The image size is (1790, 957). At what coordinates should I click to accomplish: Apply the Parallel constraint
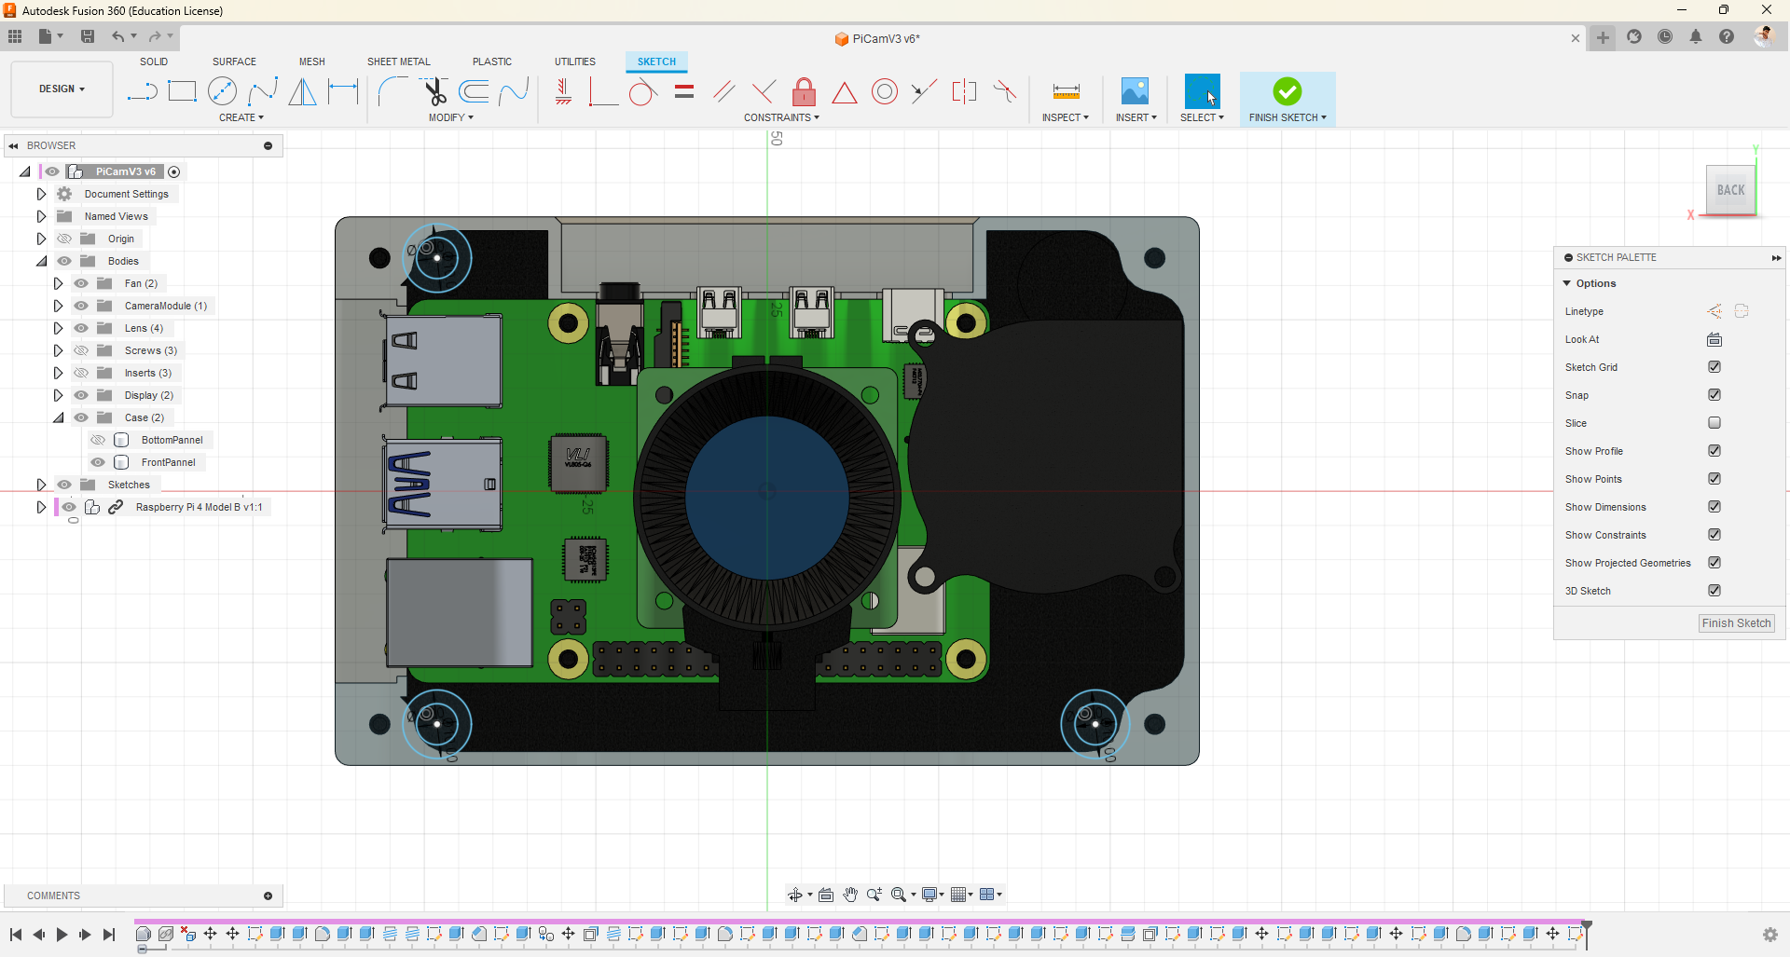723,91
